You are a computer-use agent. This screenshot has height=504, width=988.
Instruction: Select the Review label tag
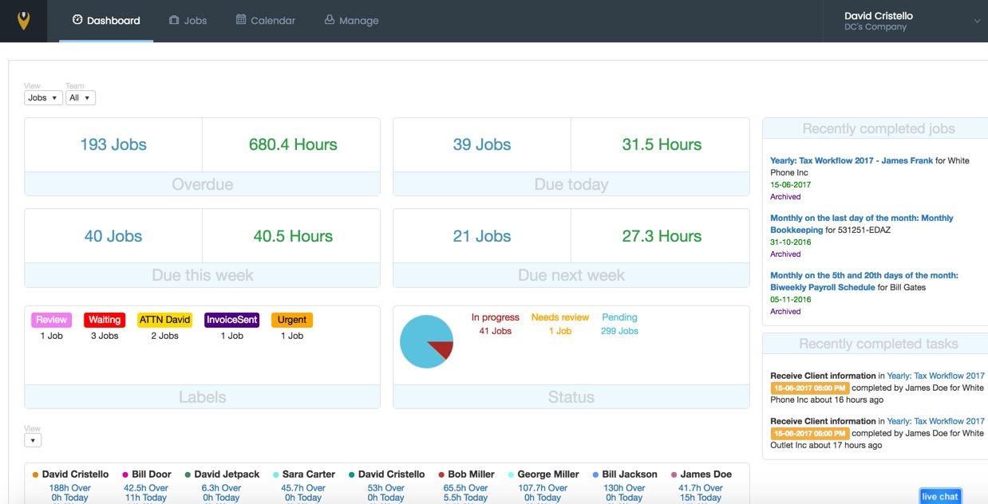[x=51, y=319]
